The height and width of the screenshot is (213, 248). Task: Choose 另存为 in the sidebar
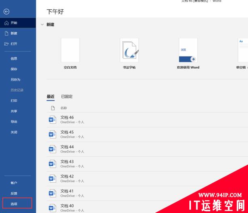15,80
